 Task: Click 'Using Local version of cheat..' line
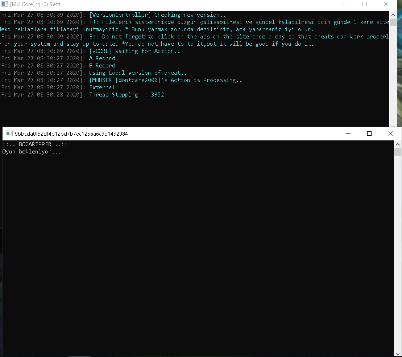(138, 73)
